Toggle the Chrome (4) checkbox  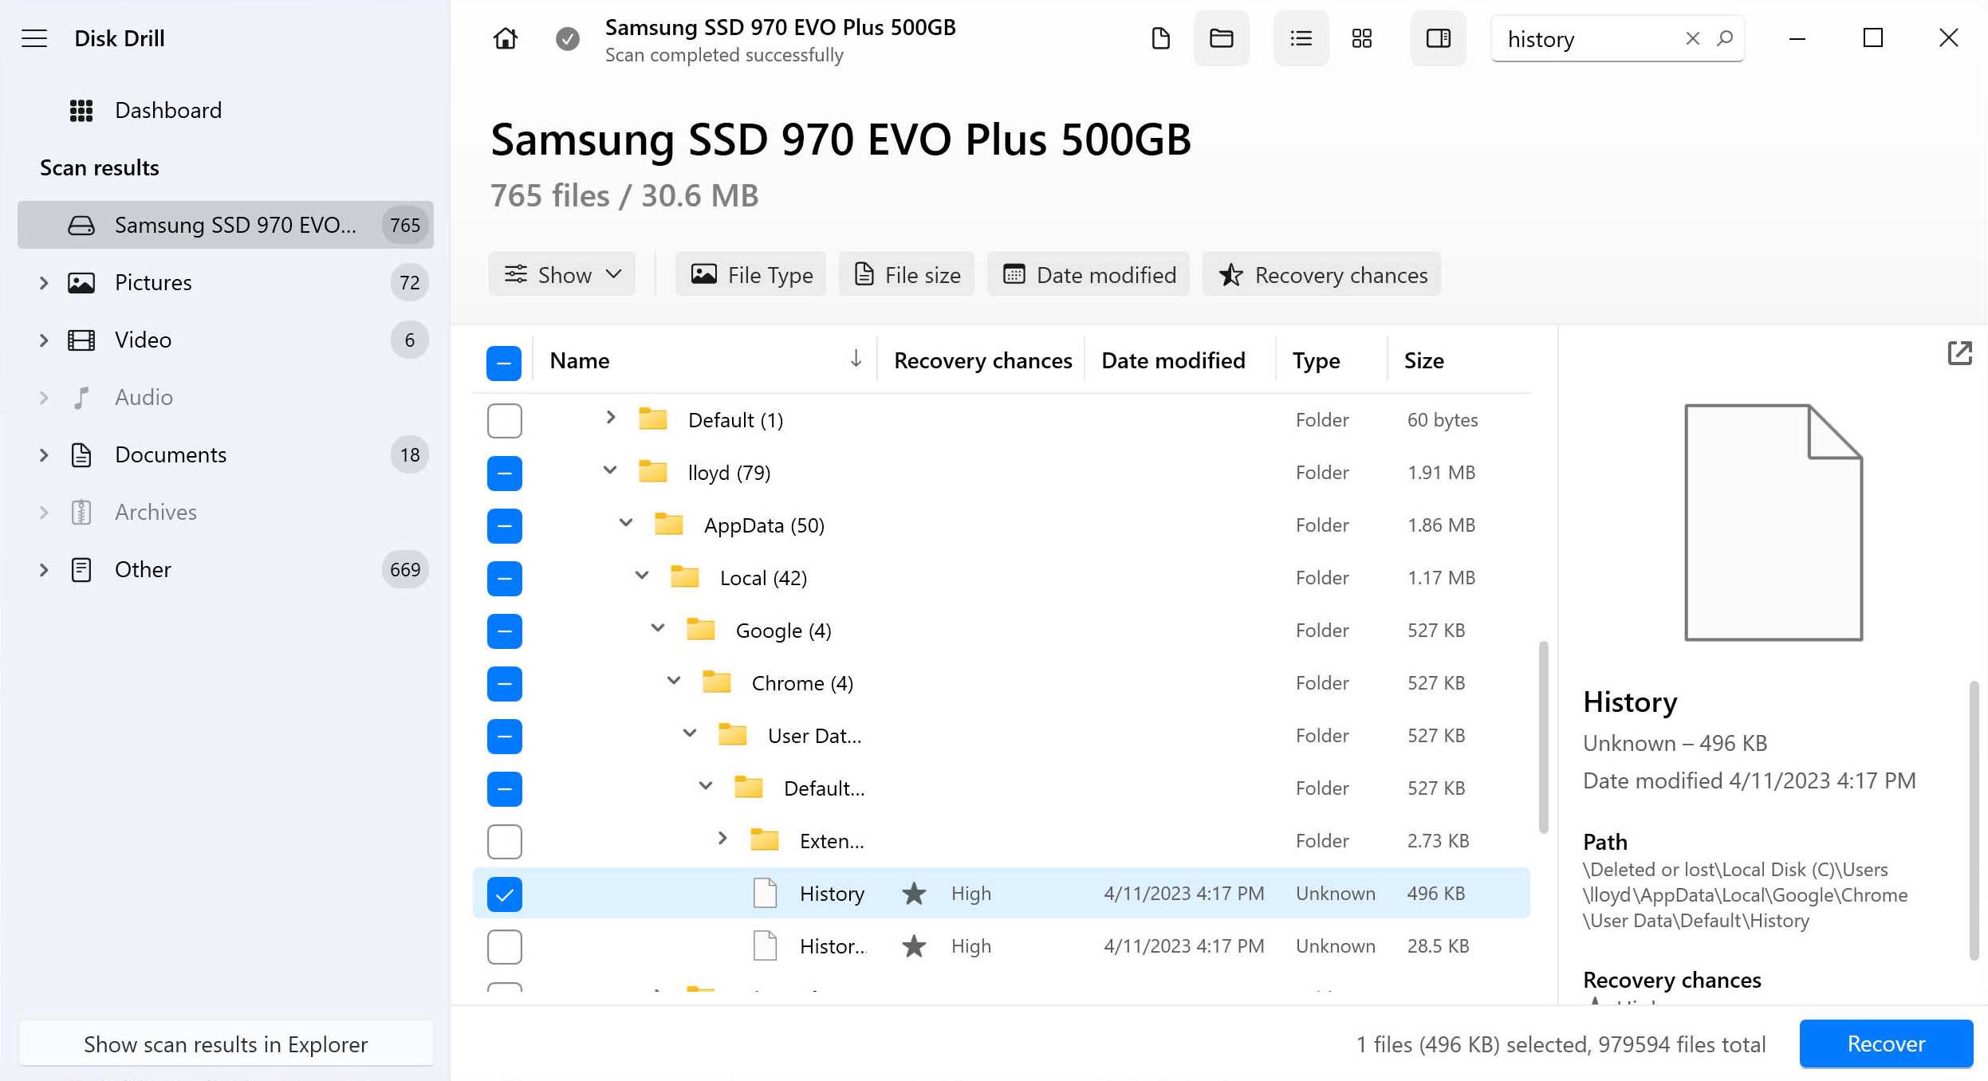(504, 683)
